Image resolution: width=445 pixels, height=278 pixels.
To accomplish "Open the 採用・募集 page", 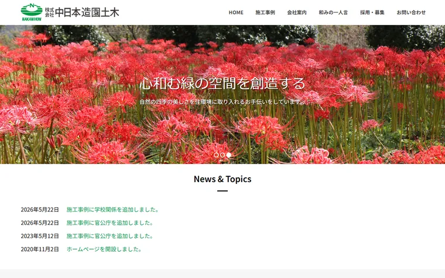I will [x=372, y=12].
